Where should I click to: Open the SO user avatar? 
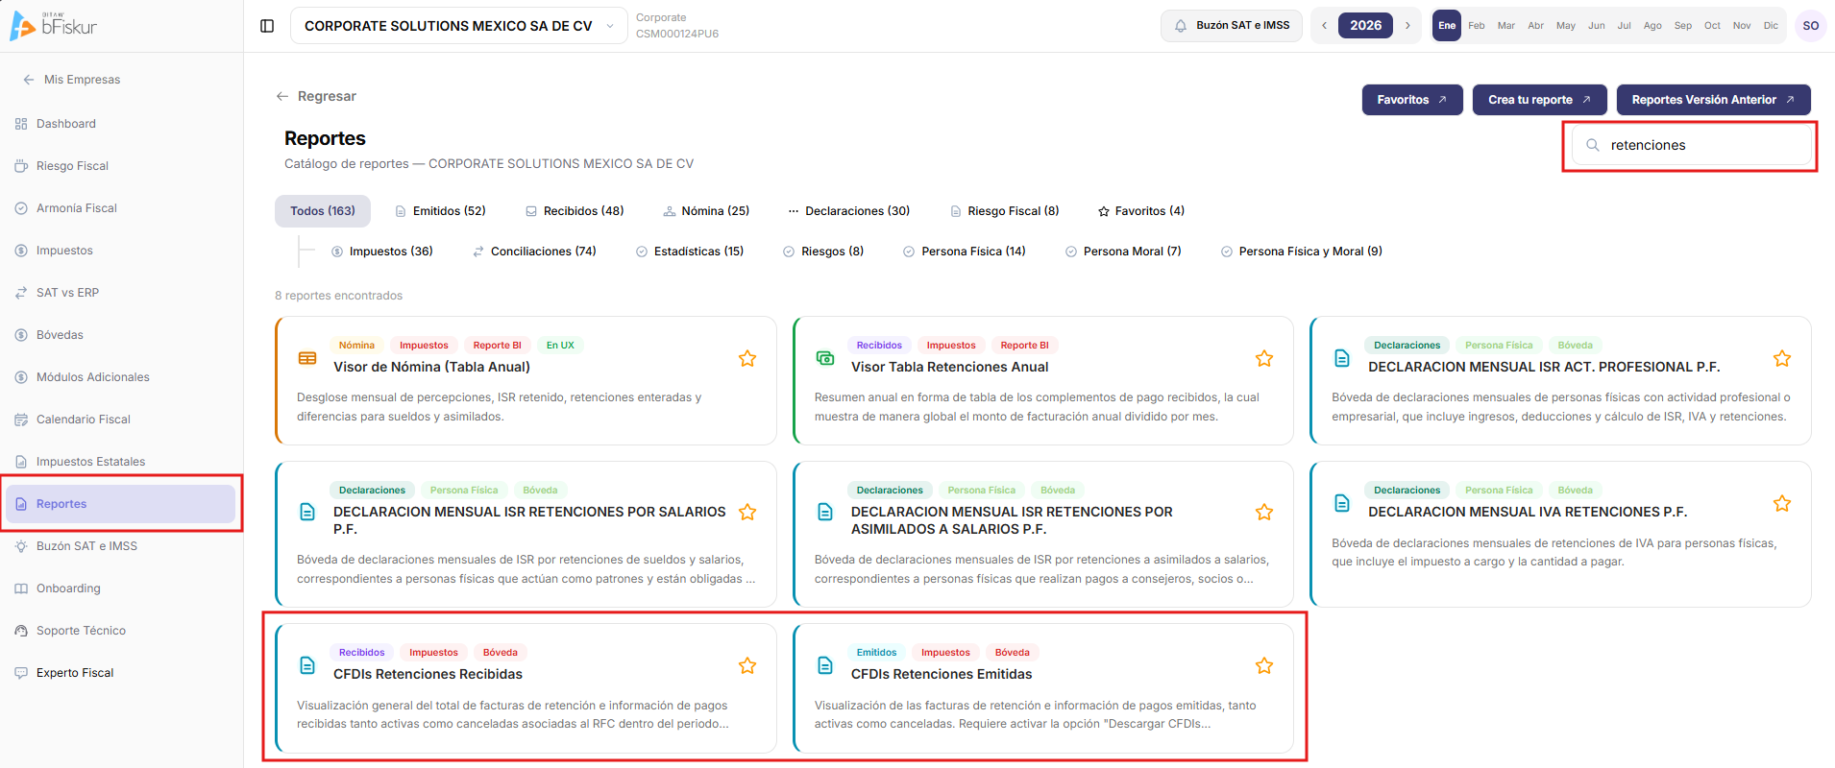pos(1810,26)
